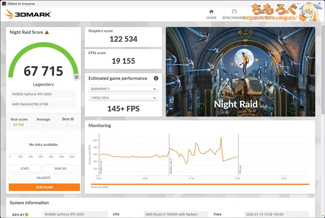Click the info icon next to Best
The width and height of the screenshot is (325, 218).
[72, 119]
